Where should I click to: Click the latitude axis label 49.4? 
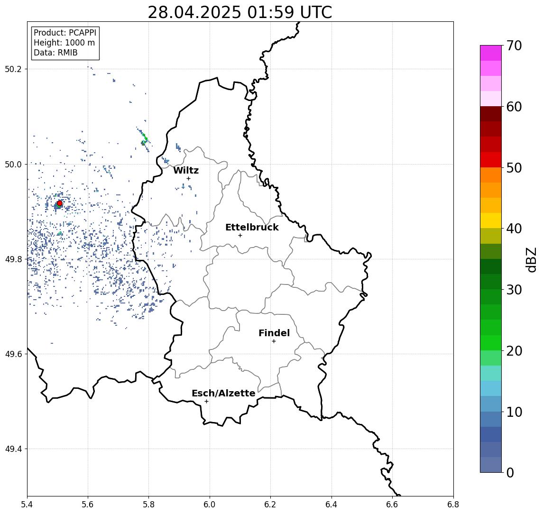(13, 449)
